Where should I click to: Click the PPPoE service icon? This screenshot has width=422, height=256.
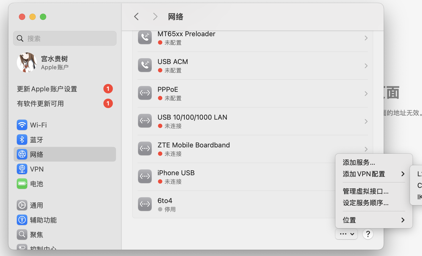tap(145, 93)
